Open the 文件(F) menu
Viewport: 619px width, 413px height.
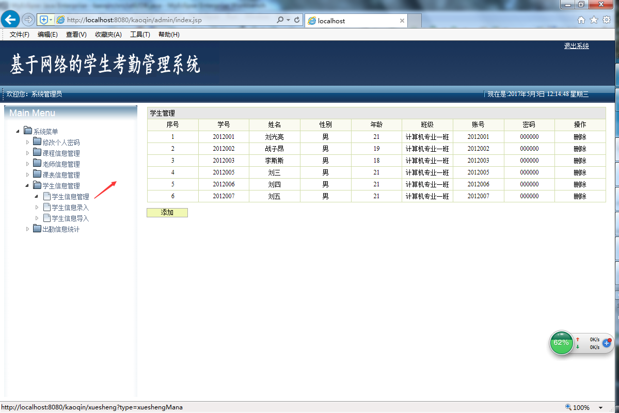click(19, 35)
